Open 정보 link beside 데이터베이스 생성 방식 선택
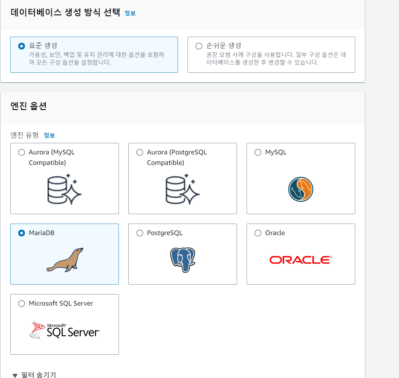 tap(130, 13)
